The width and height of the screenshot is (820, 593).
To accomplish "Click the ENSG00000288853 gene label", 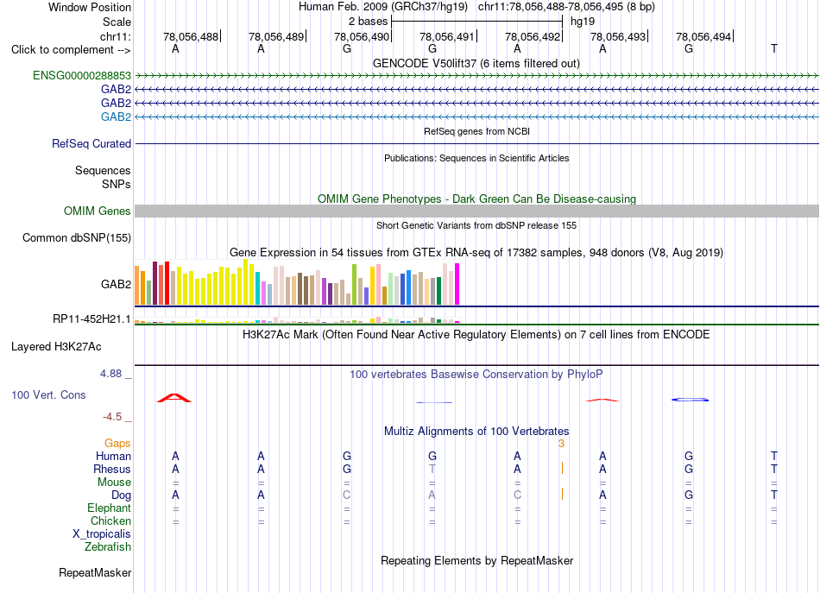I will coord(82,75).
